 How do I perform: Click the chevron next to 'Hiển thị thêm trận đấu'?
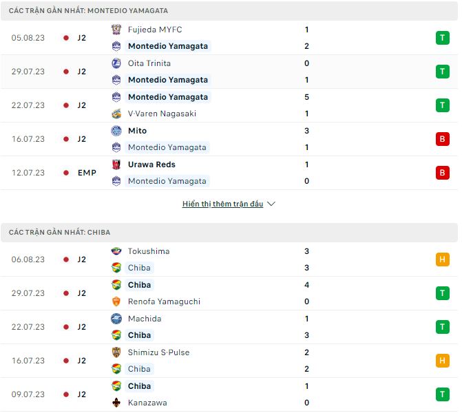point(271,204)
